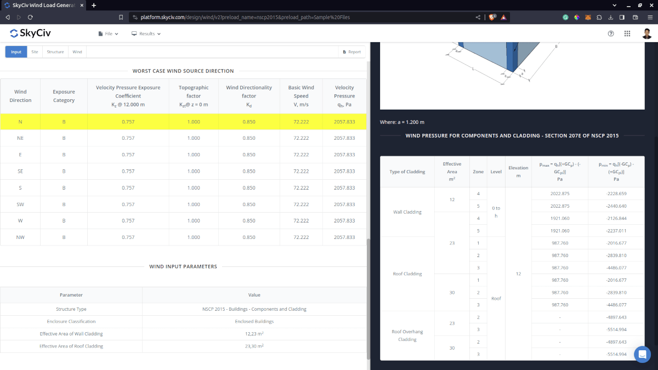This screenshot has height=370, width=658.
Task: Open the Grammarly browser extension
Action: (565, 17)
